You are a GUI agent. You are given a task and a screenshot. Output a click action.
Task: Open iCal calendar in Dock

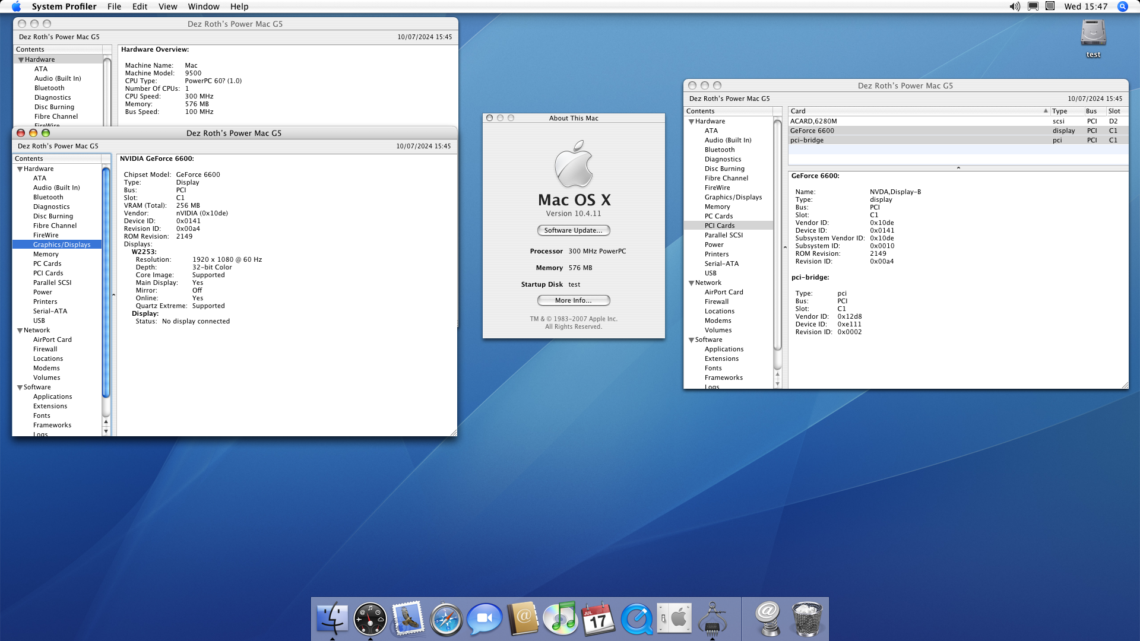click(598, 618)
